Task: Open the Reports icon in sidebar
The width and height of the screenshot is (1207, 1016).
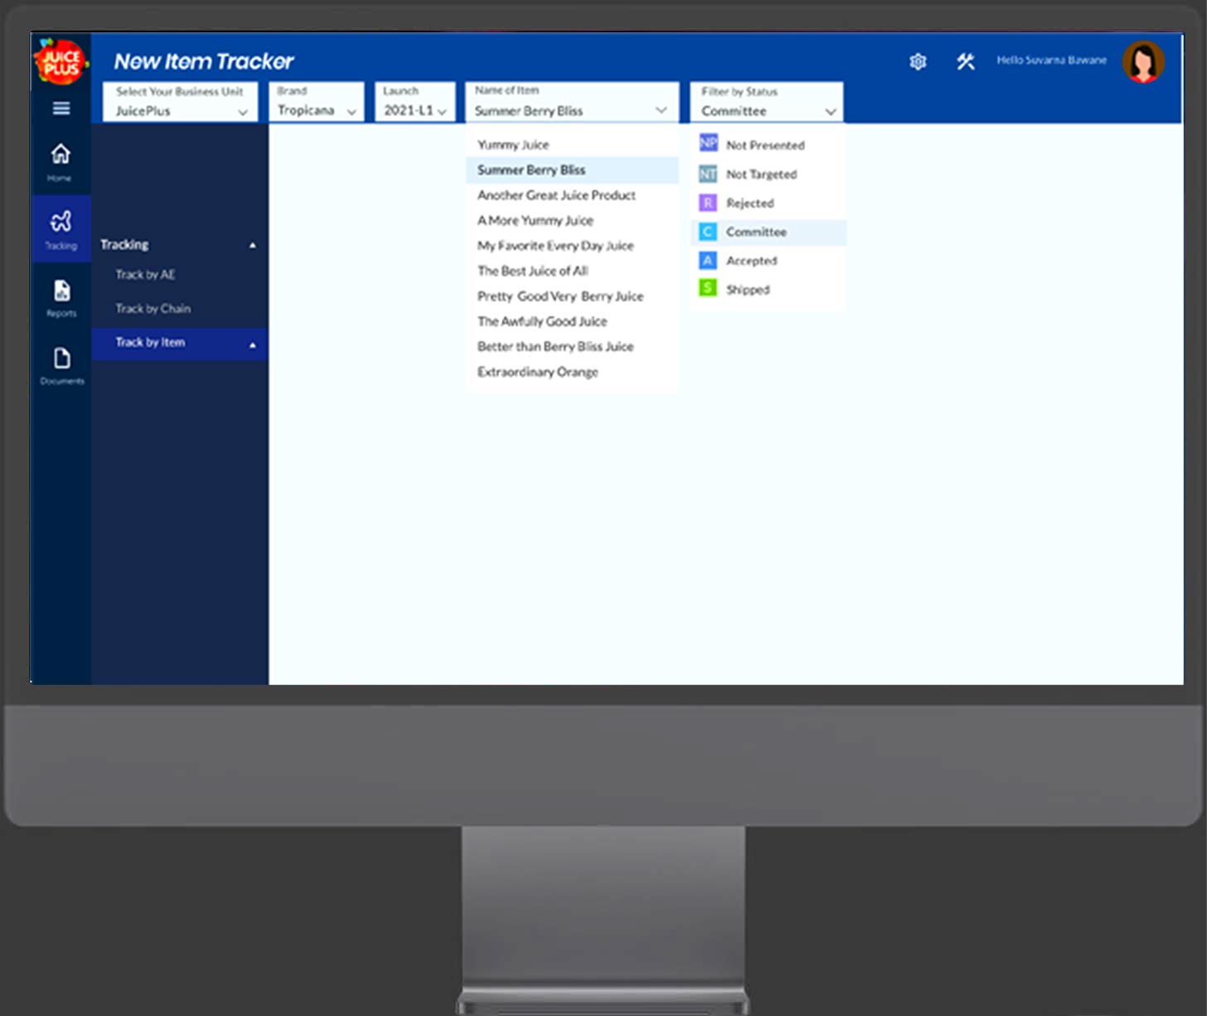Action: [x=61, y=298]
